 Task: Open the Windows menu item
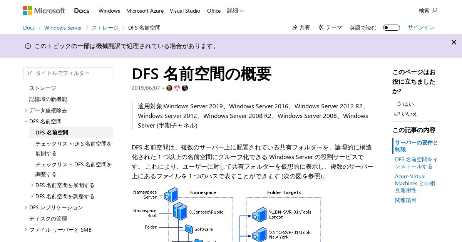tap(109, 11)
